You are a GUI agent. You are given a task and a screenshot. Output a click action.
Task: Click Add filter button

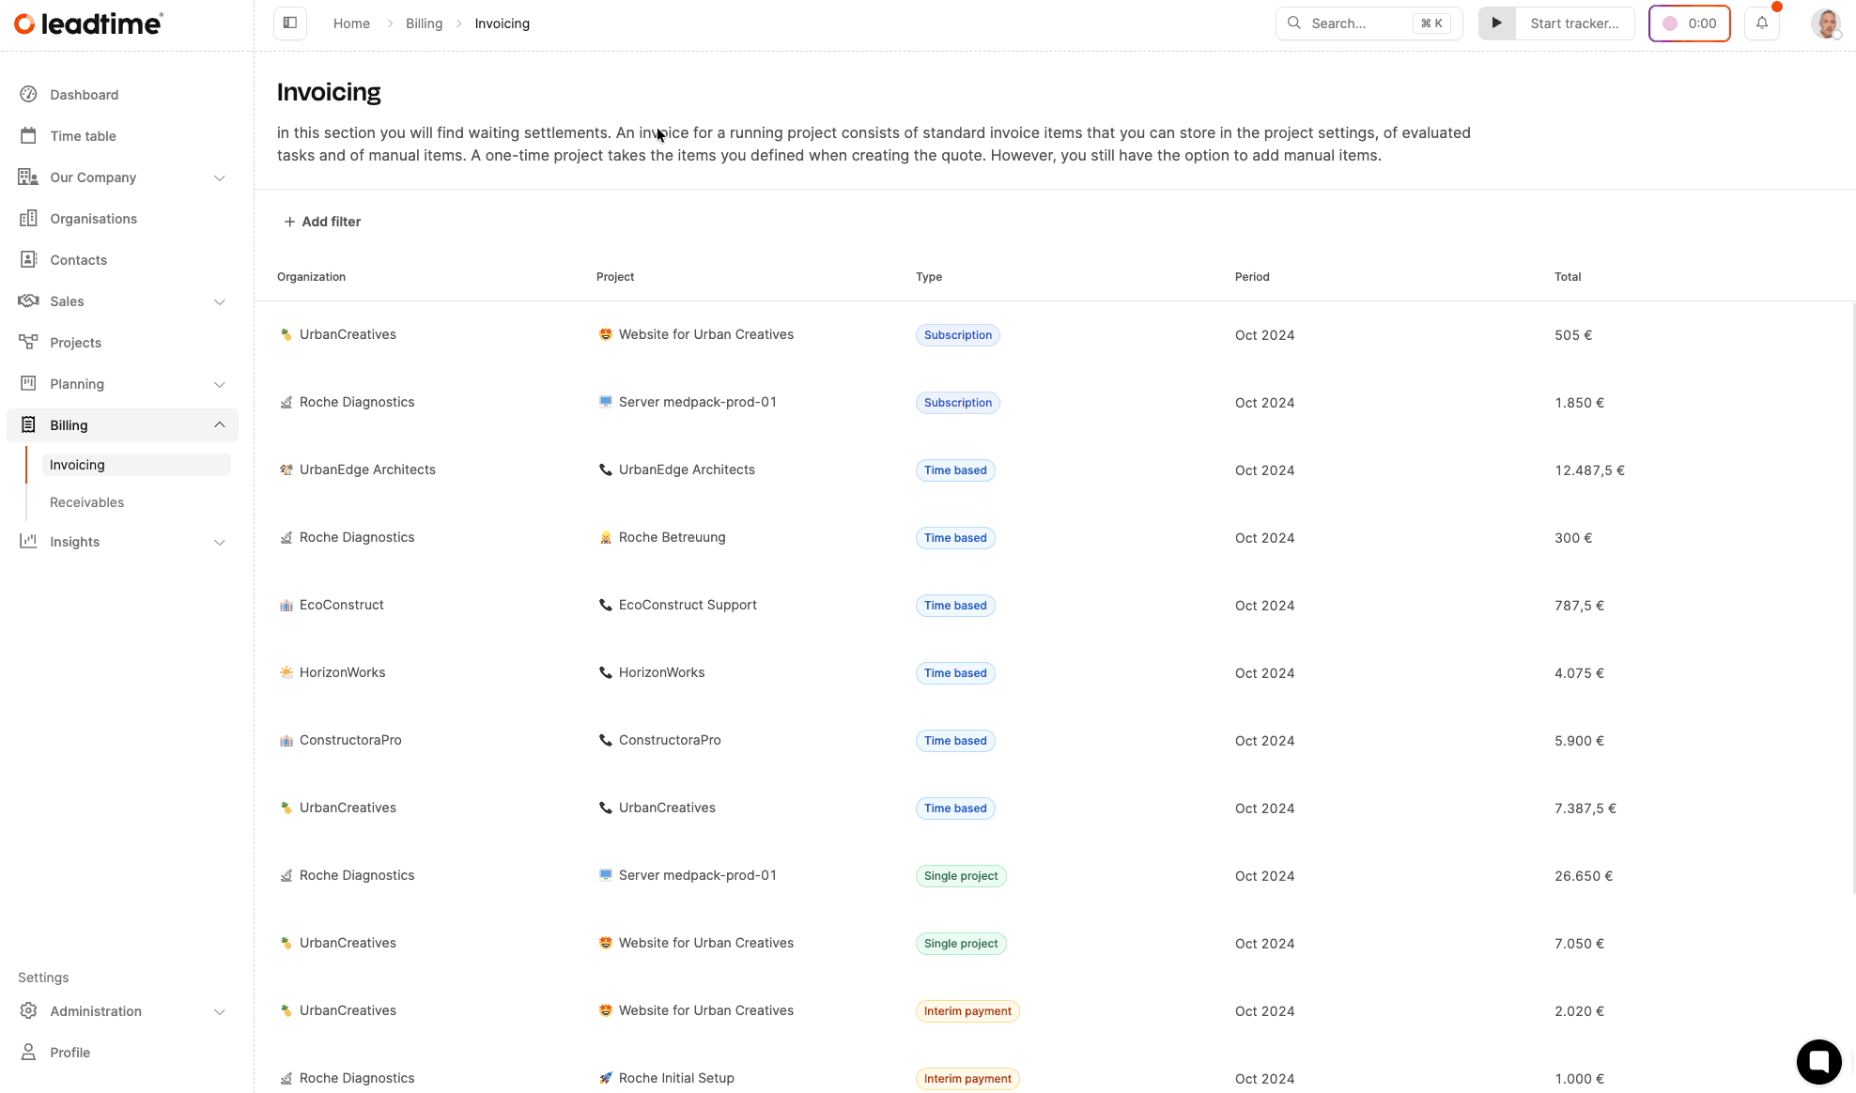click(x=322, y=222)
